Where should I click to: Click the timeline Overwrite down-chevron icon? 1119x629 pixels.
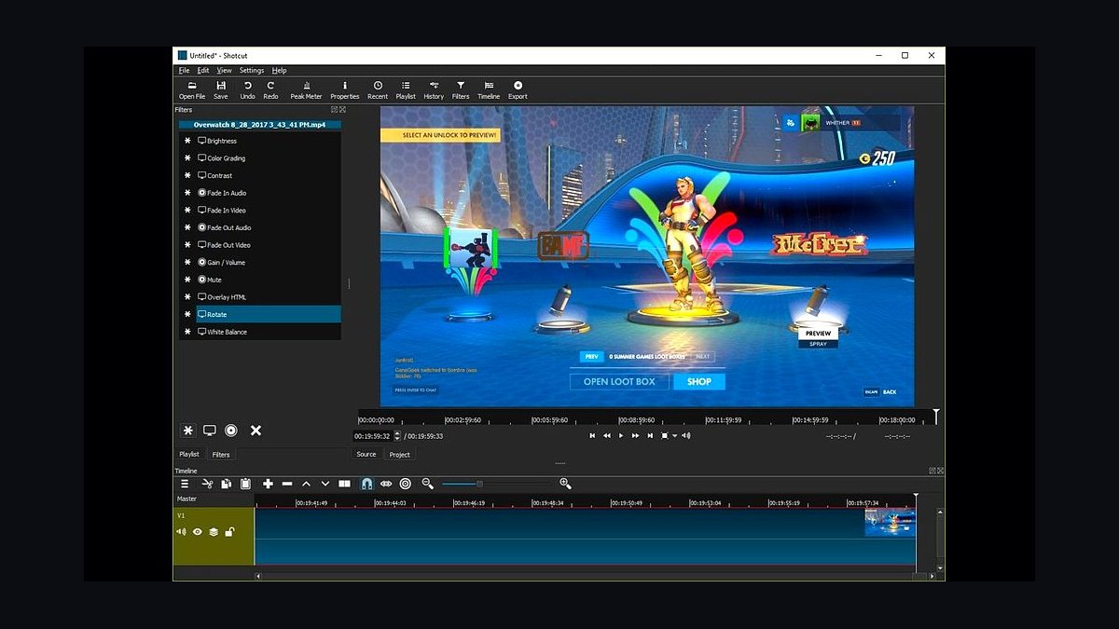click(x=325, y=484)
